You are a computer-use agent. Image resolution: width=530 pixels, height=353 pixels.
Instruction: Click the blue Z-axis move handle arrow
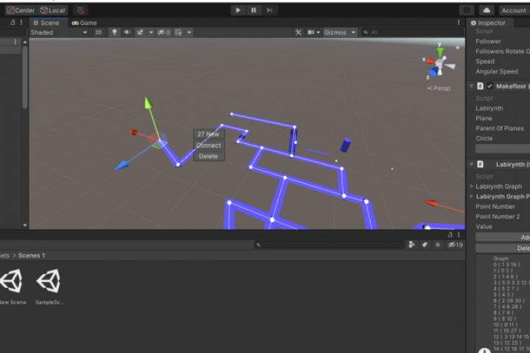coord(121,165)
